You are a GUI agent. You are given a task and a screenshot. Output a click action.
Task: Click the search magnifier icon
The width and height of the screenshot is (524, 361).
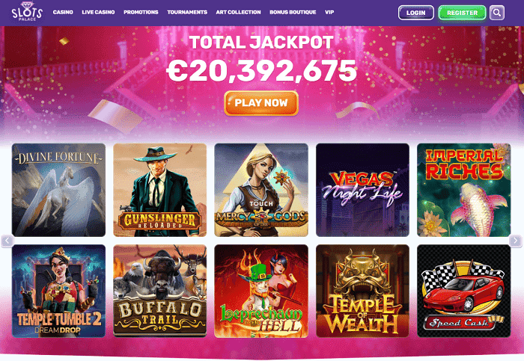pos(497,13)
